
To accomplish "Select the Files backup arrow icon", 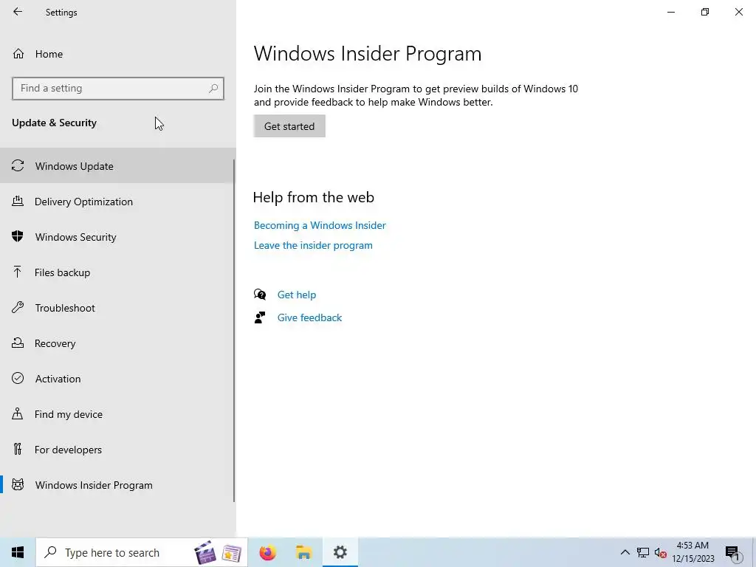I will click(x=18, y=272).
